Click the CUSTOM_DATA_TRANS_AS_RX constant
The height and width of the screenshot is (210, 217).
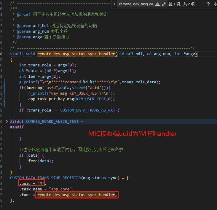[87, 110]
